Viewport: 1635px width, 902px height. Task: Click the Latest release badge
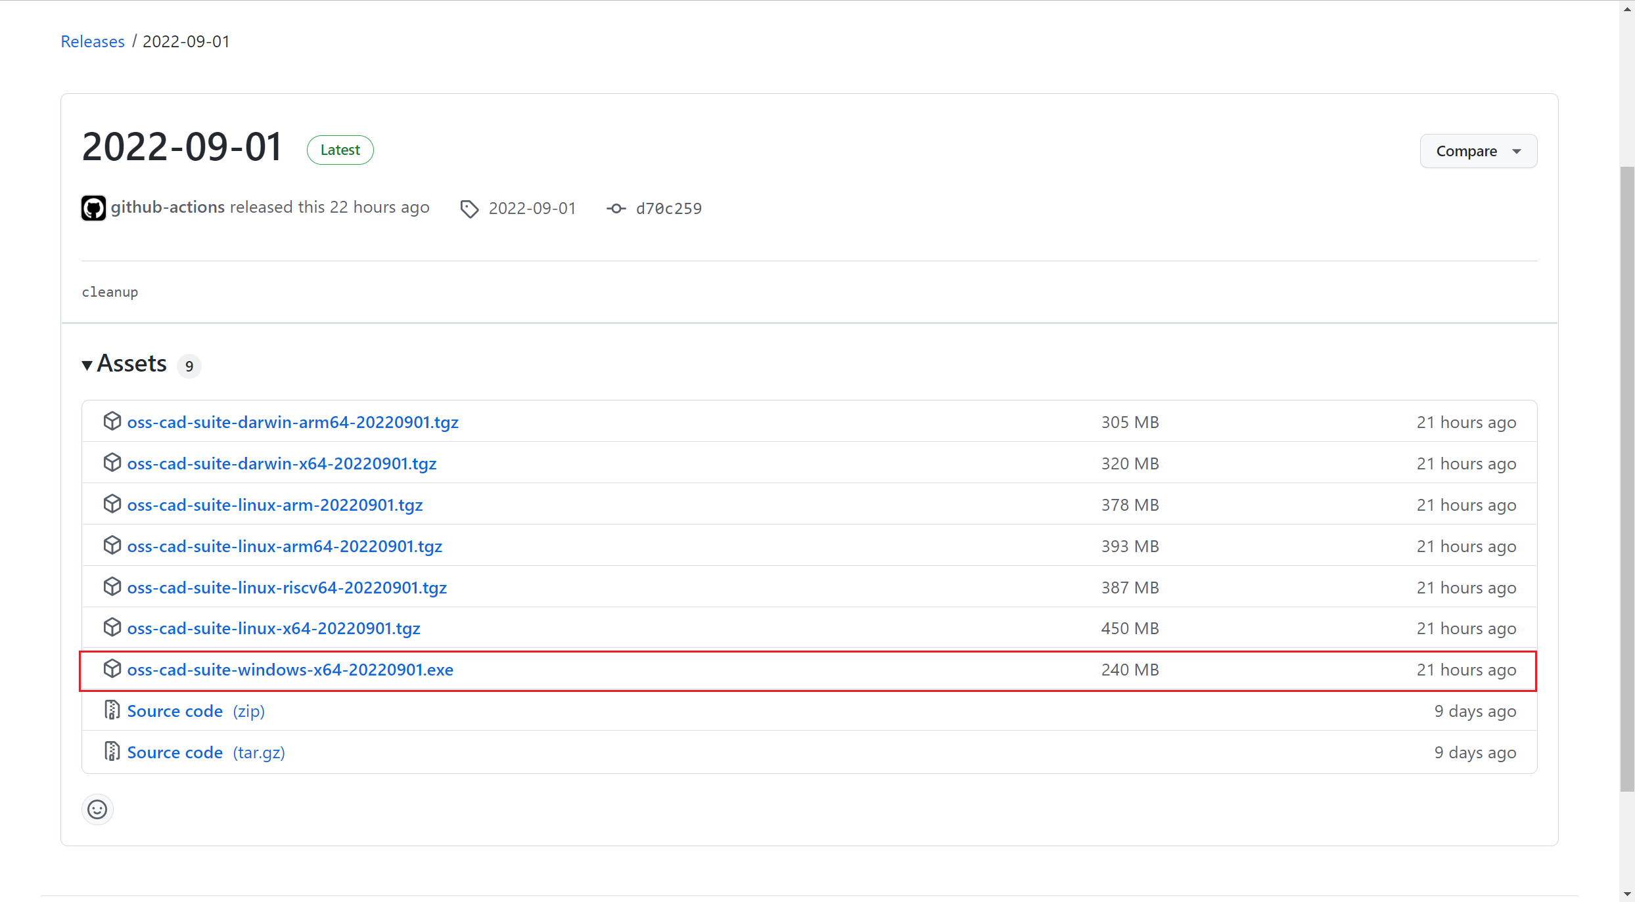point(340,150)
